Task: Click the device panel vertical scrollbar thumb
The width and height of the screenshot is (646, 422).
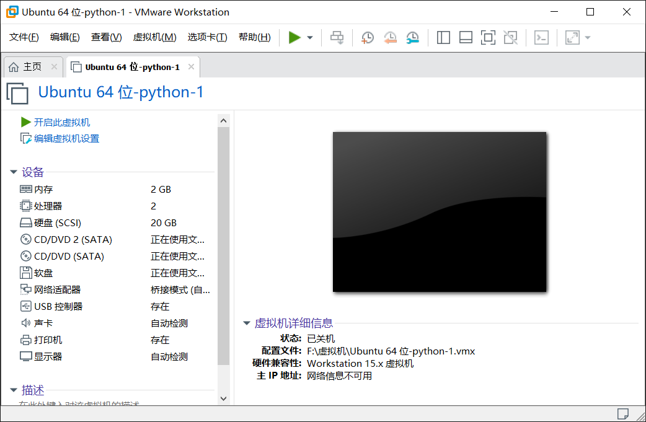Action: click(223, 246)
